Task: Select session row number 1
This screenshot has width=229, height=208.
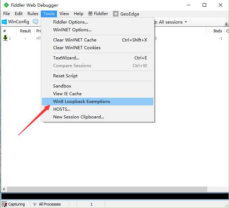Action: tap(115, 38)
